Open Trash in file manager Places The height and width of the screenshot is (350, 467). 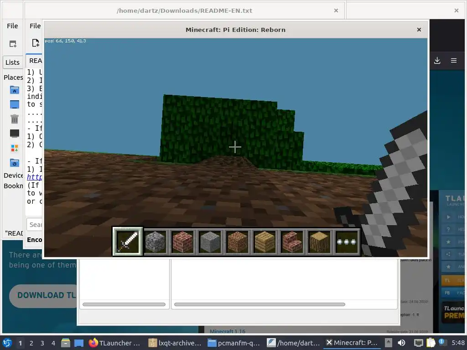click(x=14, y=119)
